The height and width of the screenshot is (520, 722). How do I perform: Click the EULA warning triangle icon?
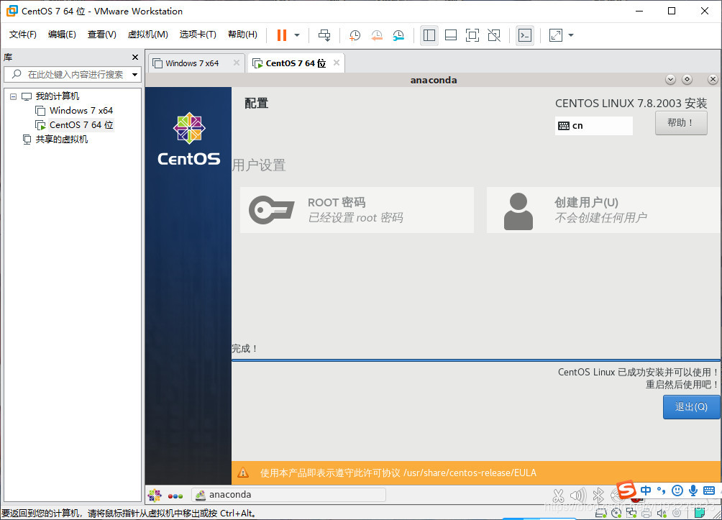243,473
